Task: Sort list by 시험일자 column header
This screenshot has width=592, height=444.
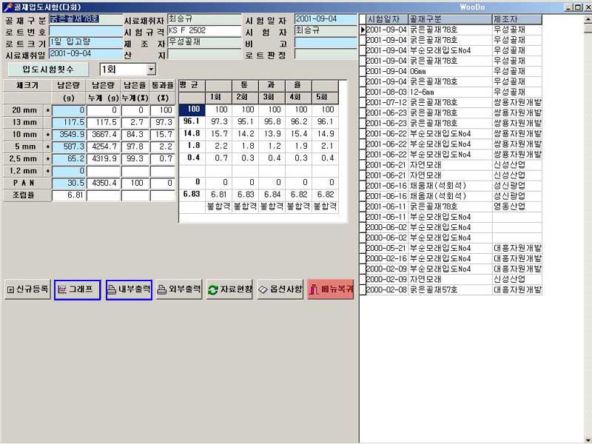Action: pos(383,18)
